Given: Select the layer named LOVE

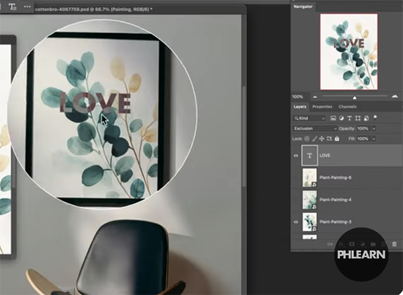Looking at the screenshot, I should click(324, 155).
